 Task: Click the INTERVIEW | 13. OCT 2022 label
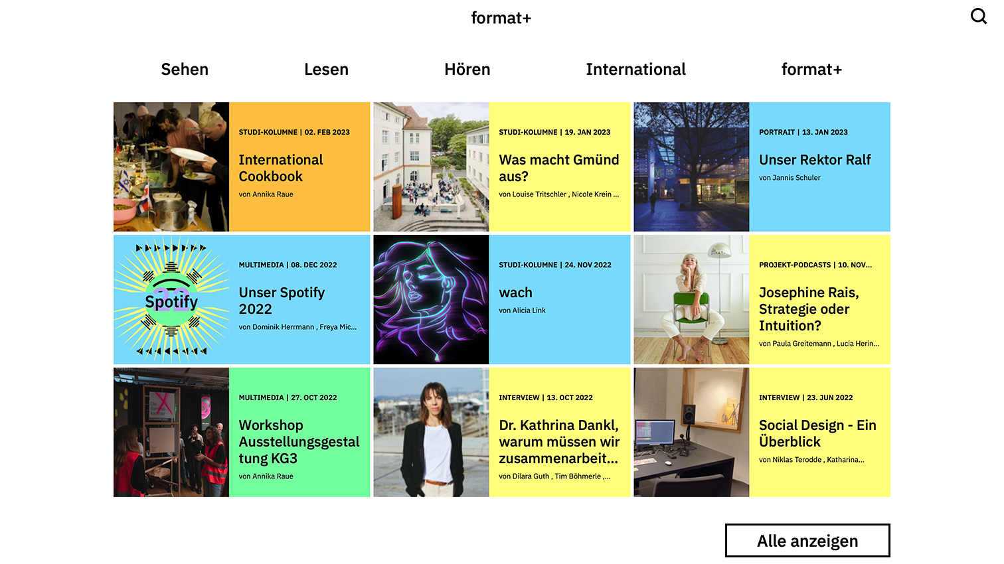[x=546, y=397]
